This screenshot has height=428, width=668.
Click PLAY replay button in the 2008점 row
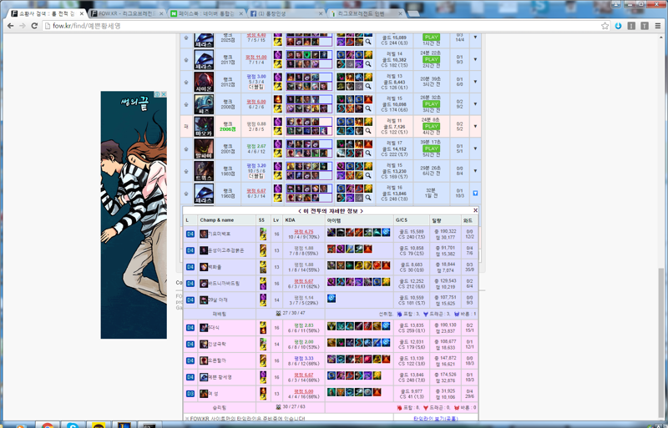[x=431, y=104]
